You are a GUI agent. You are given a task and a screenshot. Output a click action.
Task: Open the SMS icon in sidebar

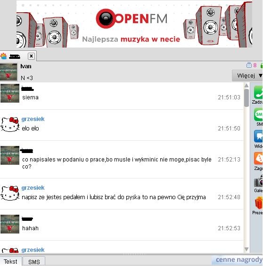pyautogui.click(x=258, y=114)
